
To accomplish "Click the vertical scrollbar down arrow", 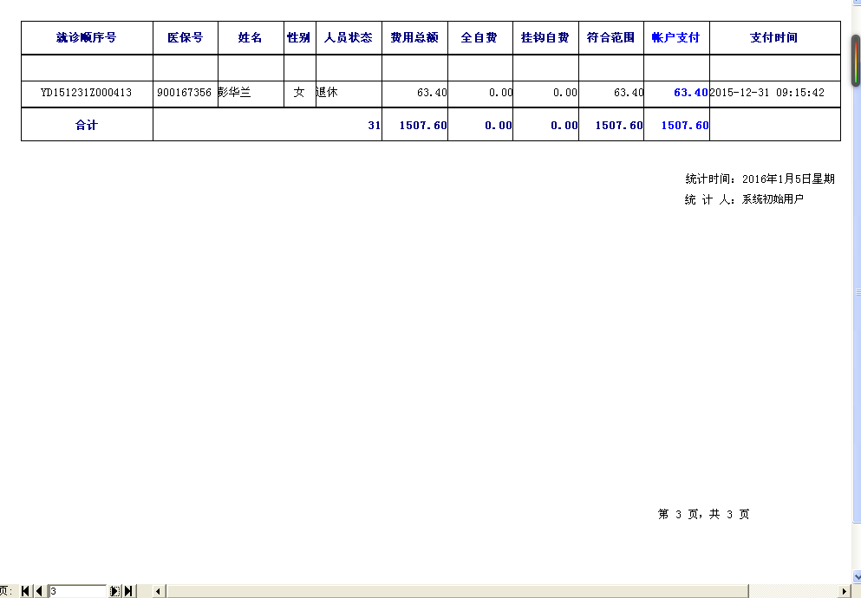I will pyautogui.click(x=857, y=576).
